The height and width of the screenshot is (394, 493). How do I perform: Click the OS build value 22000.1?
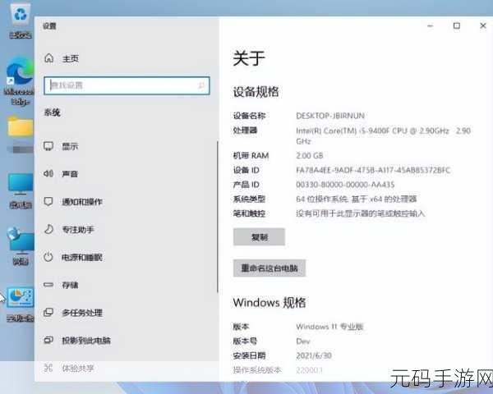(310, 370)
